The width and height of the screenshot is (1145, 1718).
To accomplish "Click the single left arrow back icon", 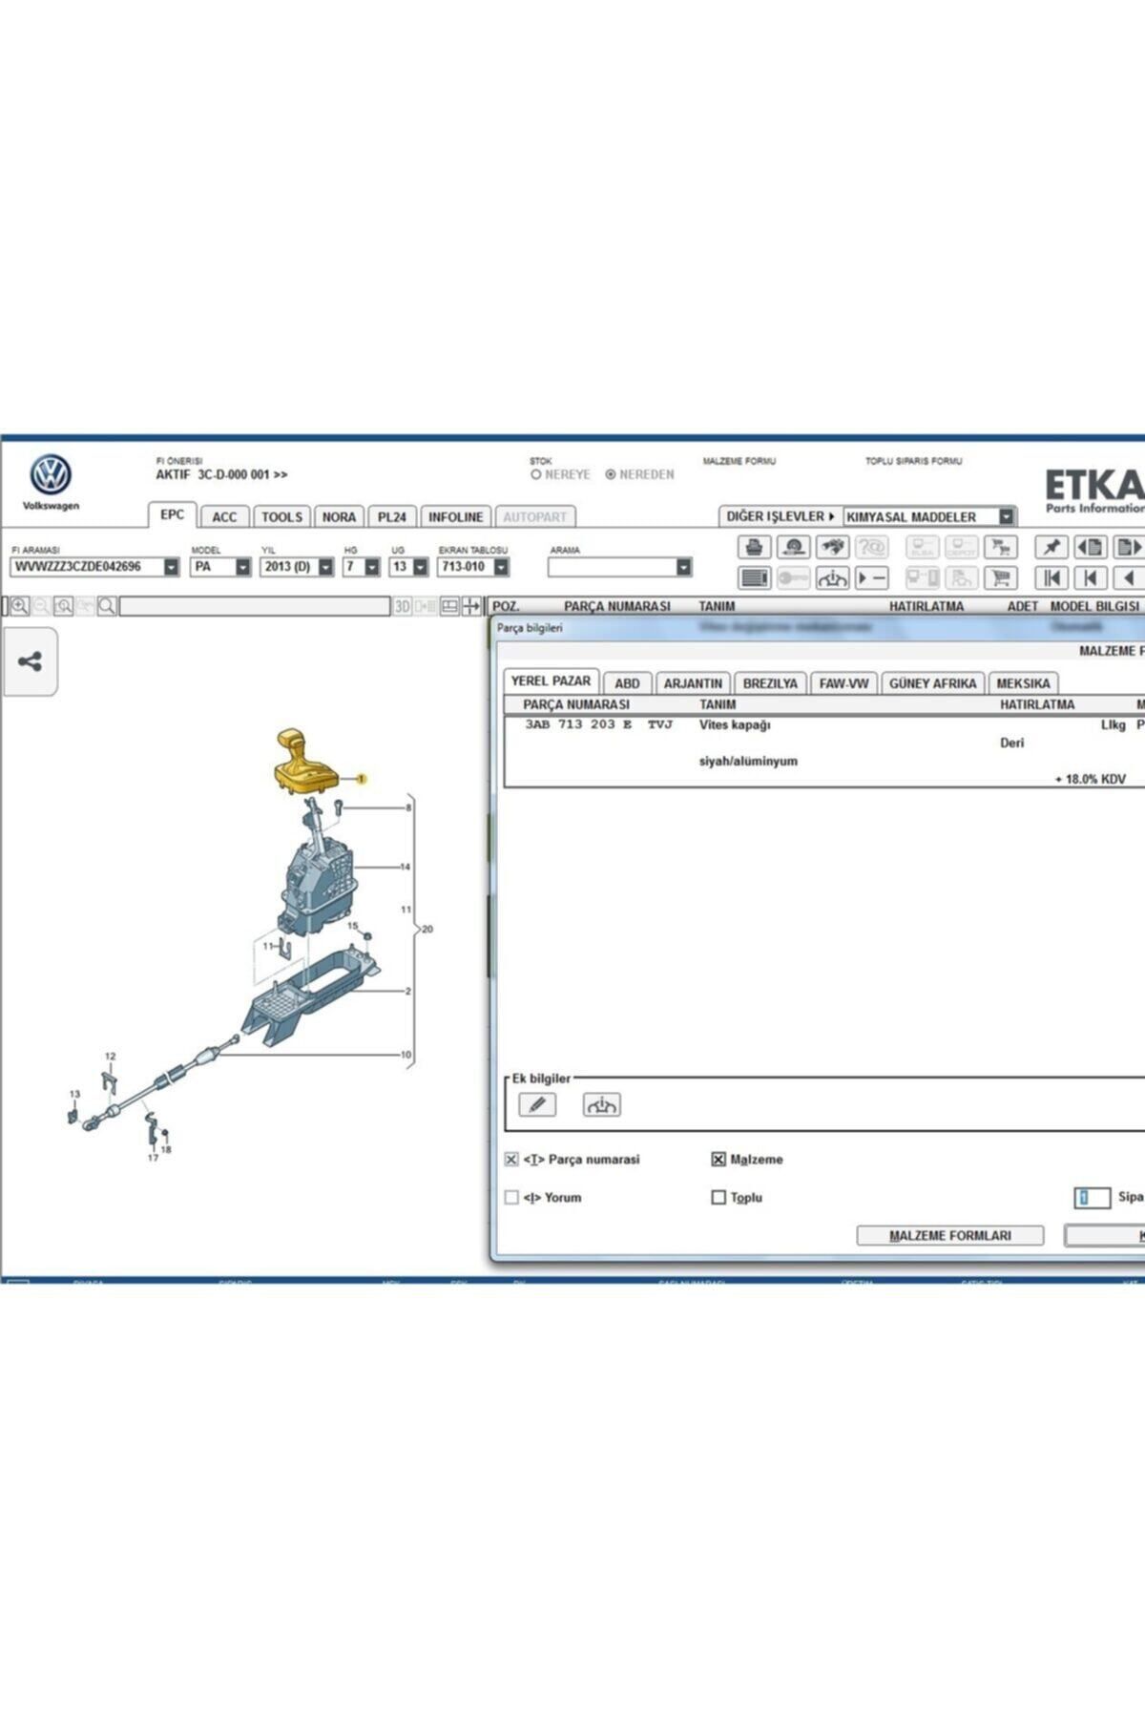I will pos(1129,577).
